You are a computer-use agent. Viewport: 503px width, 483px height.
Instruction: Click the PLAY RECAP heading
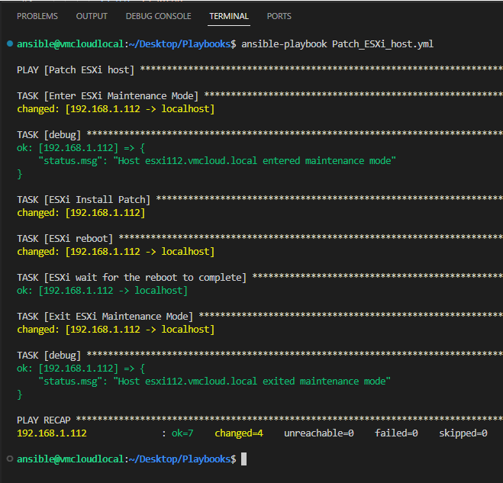tap(44, 420)
